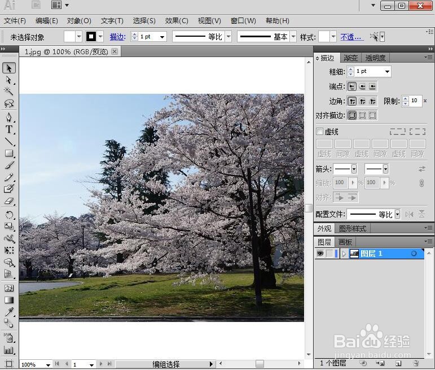Click the delete layer trash icon
This screenshot has height=370, width=435.
tap(416, 363)
